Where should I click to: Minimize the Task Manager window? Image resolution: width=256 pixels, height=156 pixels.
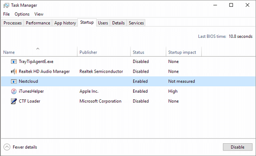click(x=215, y=5)
